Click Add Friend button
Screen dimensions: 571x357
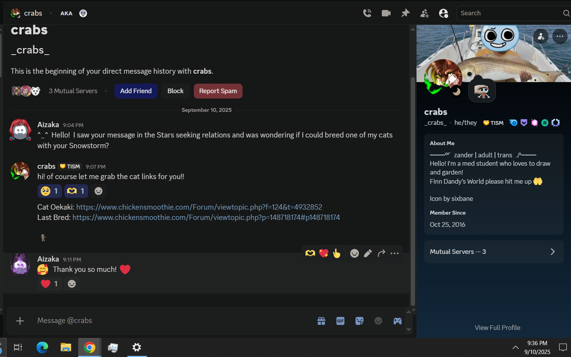[136, 91]
